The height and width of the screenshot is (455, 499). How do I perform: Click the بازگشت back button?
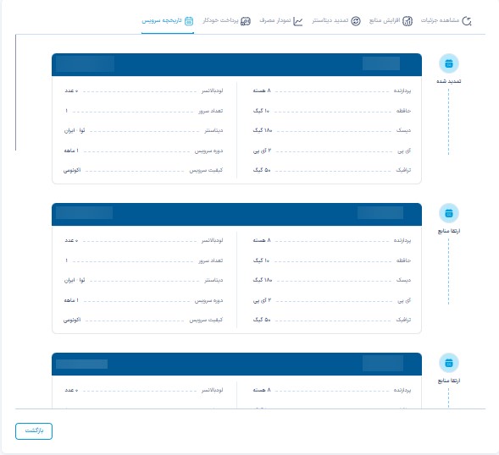coord(34,431)
